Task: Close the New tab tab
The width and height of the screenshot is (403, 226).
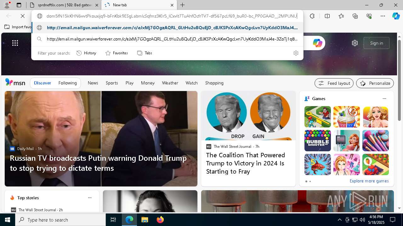Action: click(172, 5)
